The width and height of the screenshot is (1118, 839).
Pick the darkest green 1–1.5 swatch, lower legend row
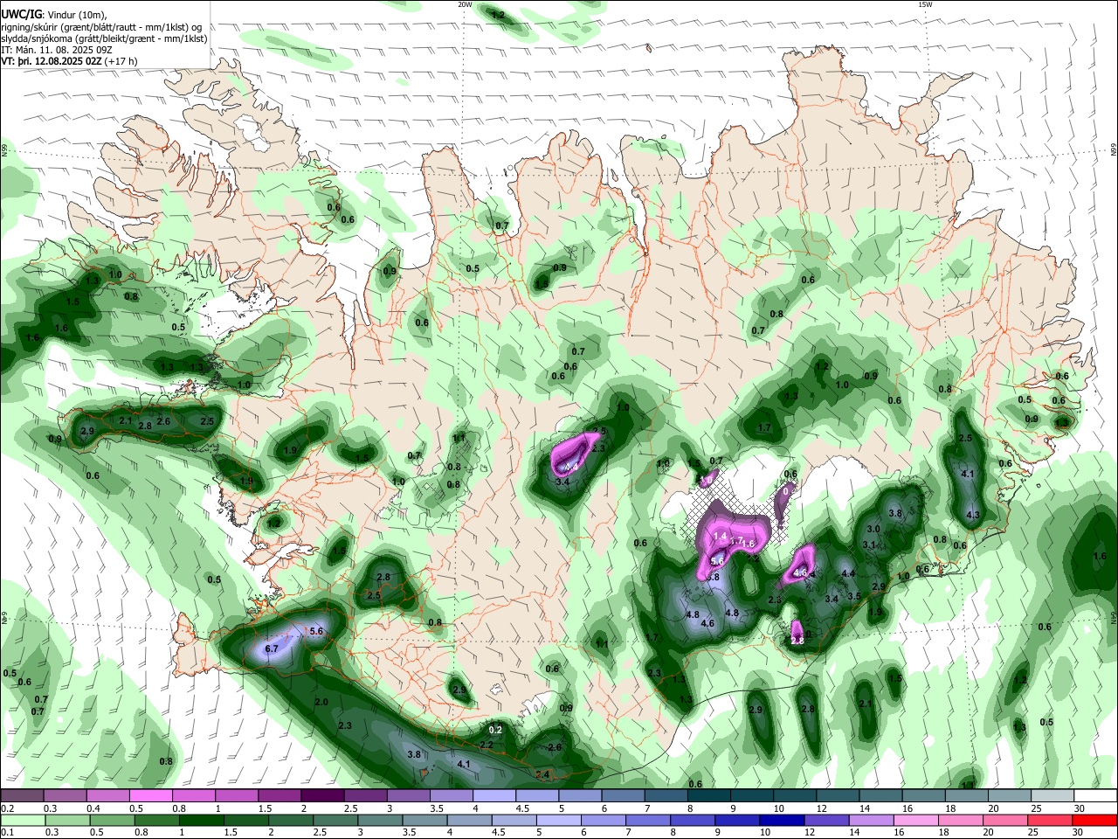(x=201, y=820)
